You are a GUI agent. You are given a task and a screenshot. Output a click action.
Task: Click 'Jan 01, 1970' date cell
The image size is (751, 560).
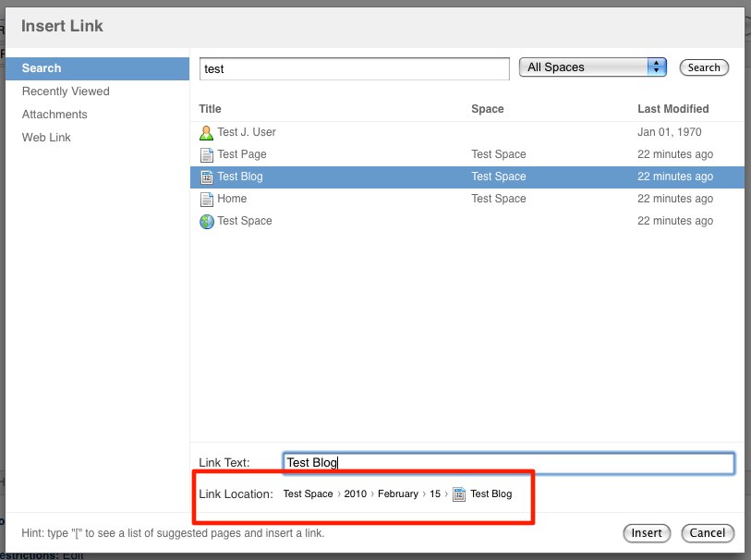(x=669, y=132)
